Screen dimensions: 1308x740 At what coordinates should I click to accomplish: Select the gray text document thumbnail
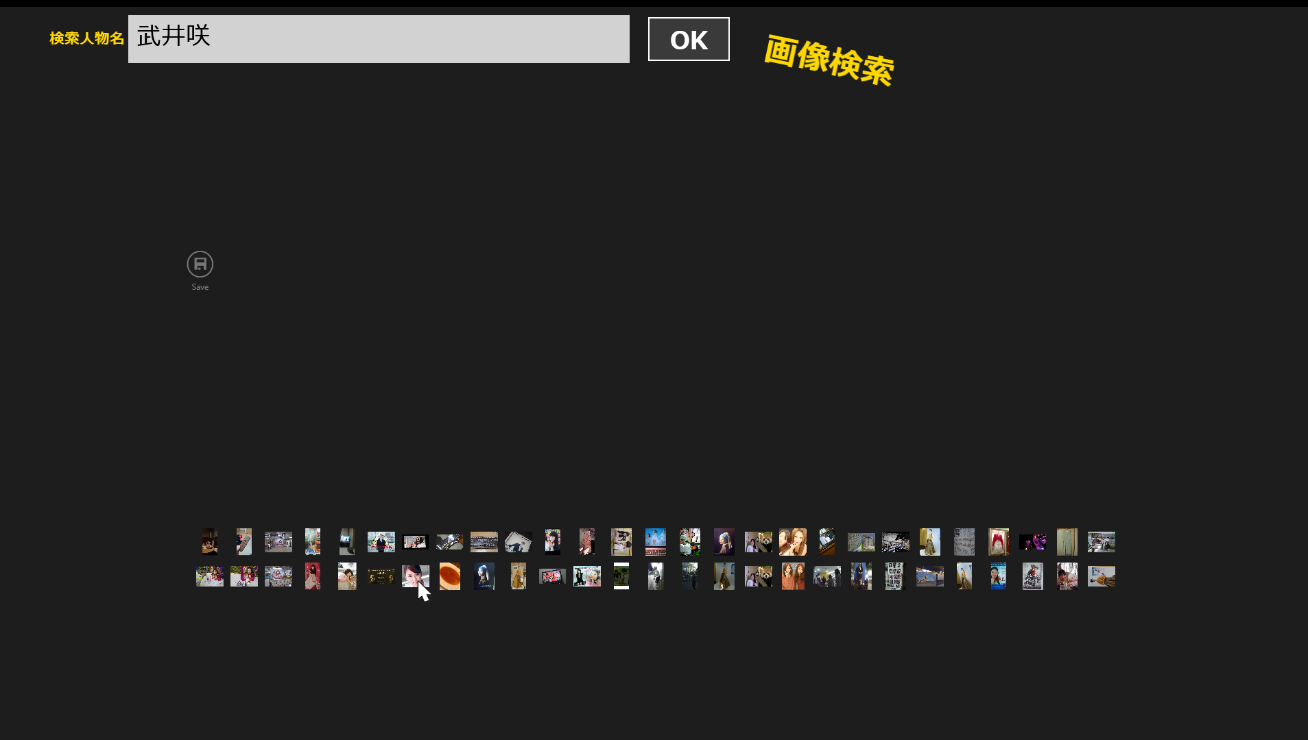(964, 542)
